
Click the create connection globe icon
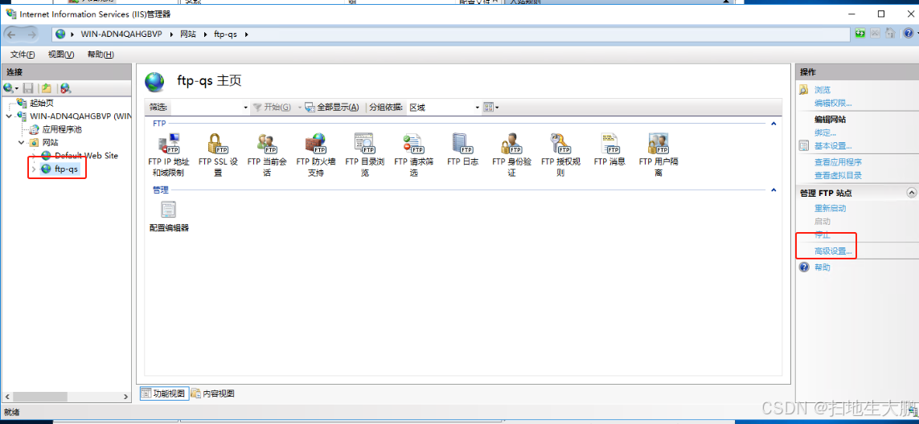(x=8, y=88)
